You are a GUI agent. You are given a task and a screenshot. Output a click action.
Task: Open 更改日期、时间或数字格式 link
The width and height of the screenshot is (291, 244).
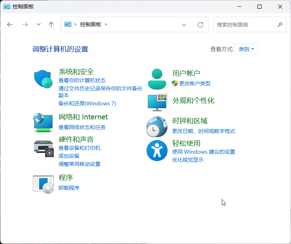point(203,131)
